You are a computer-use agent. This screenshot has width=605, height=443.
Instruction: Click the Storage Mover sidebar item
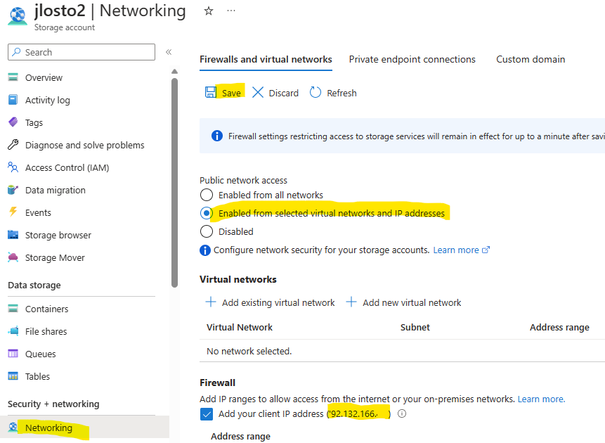pos(55,257)
